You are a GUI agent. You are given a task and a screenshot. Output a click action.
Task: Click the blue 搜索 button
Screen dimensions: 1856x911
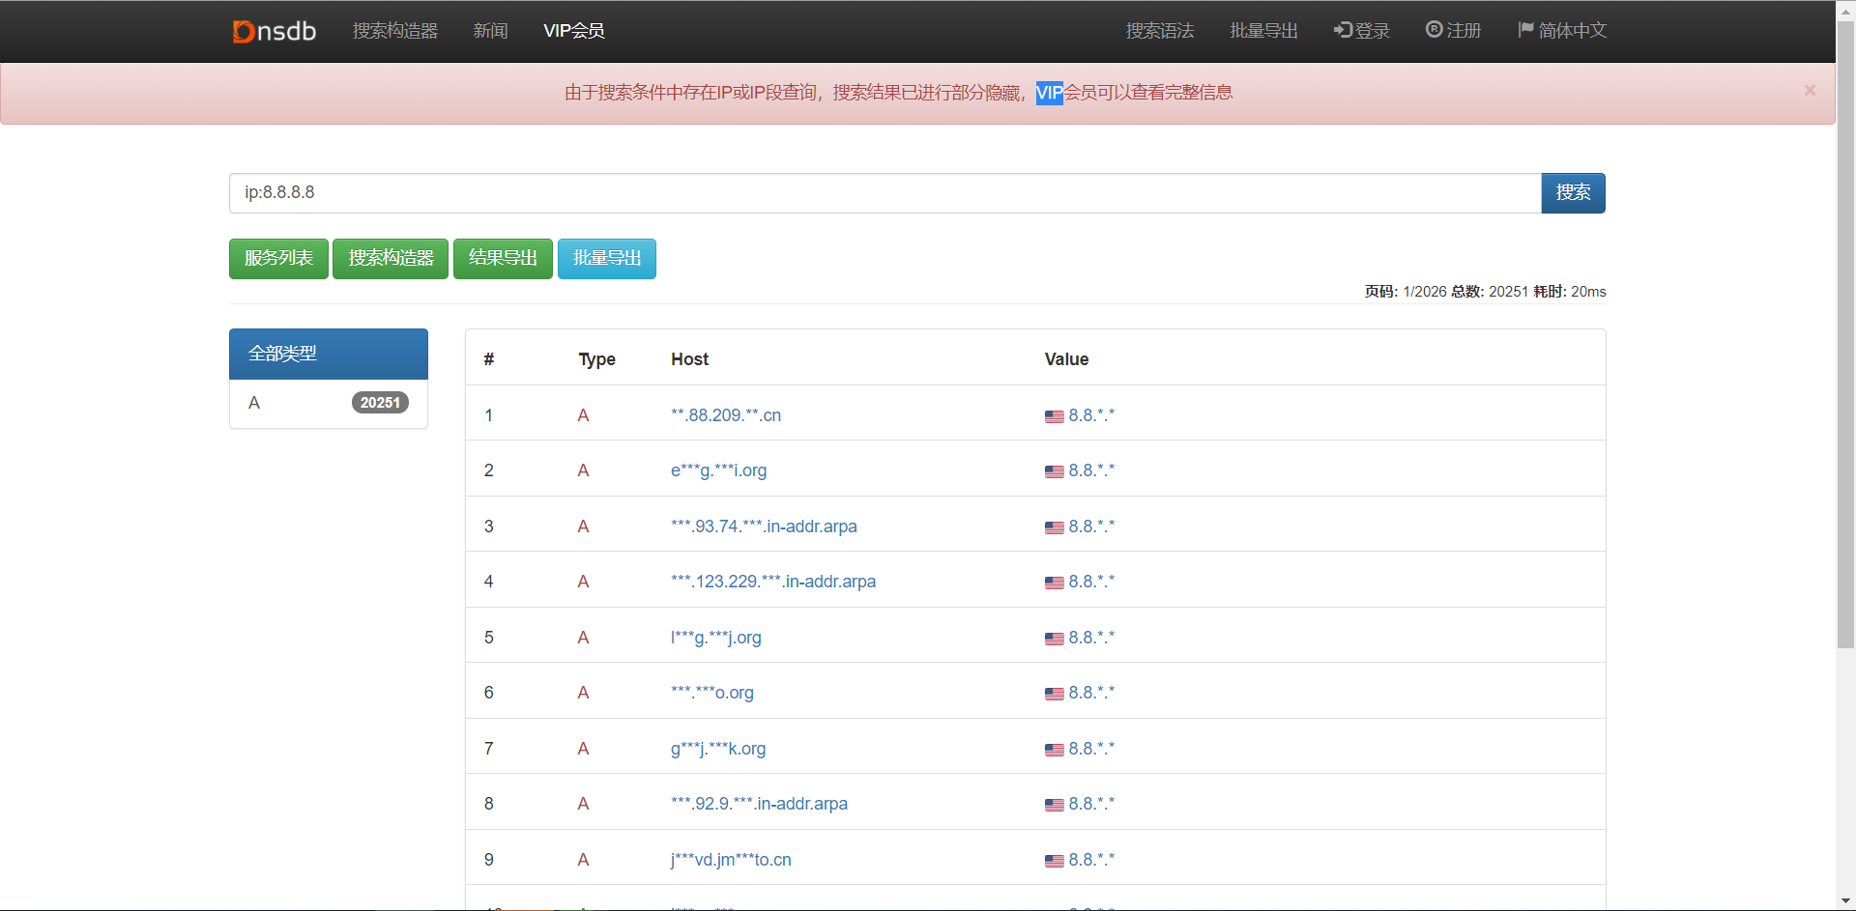click(1573, 193)
